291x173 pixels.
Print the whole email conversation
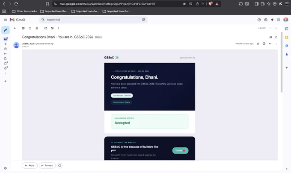point(270,37)
